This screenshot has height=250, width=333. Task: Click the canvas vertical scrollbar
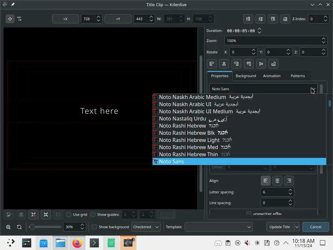point(201,123)
